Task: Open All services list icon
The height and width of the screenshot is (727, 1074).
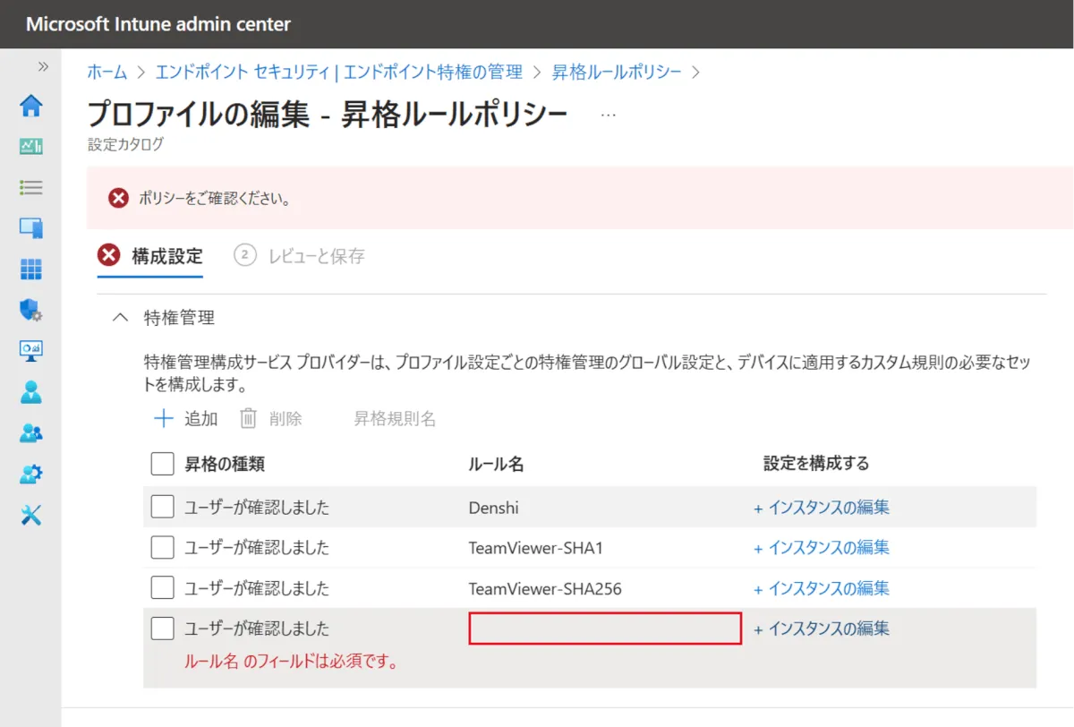Action: click(31, 187)
